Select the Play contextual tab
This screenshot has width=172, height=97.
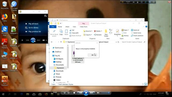click(x=84, y=23)
